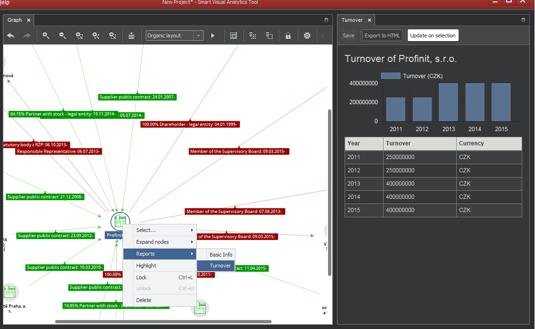Click the zoom in magnifier icon
This screenshot has width=535, height=329.
46,36
